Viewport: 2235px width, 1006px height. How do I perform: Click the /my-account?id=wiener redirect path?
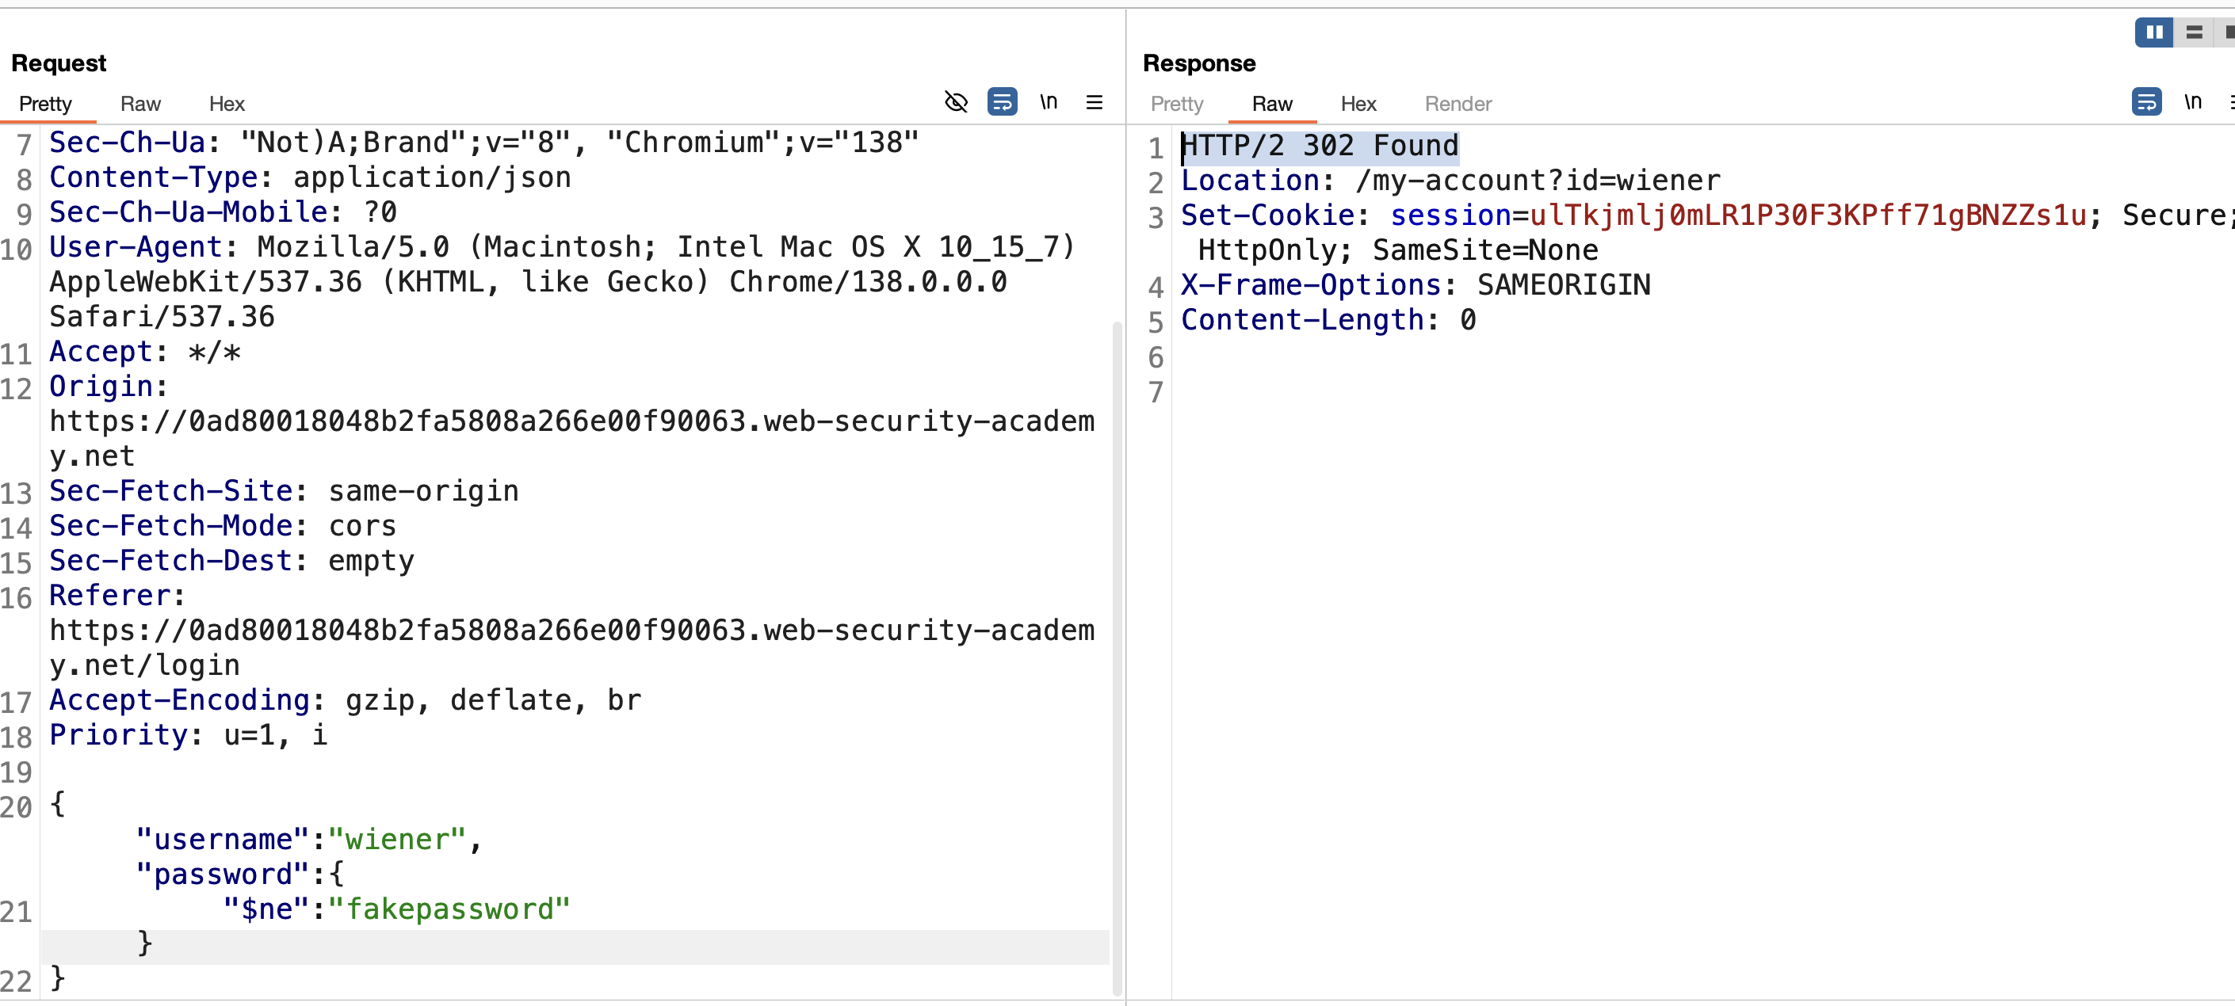(1538, 181)
